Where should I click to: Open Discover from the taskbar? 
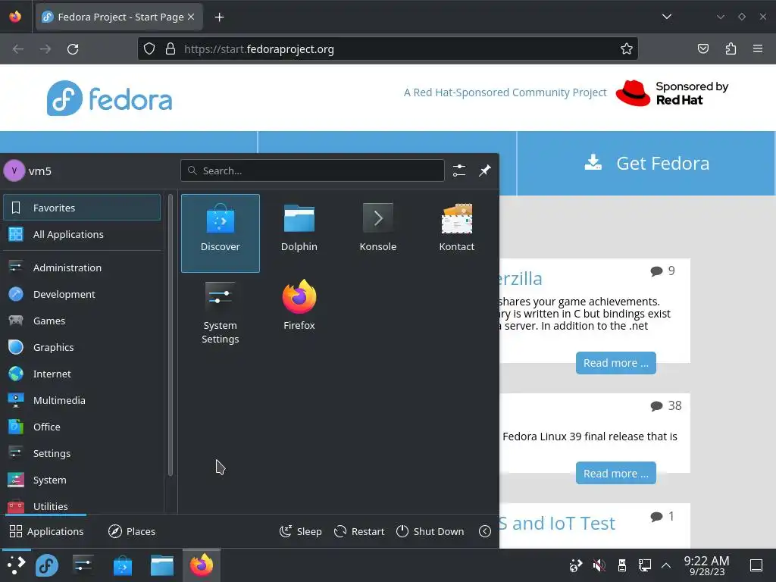[x=122, y=565]
